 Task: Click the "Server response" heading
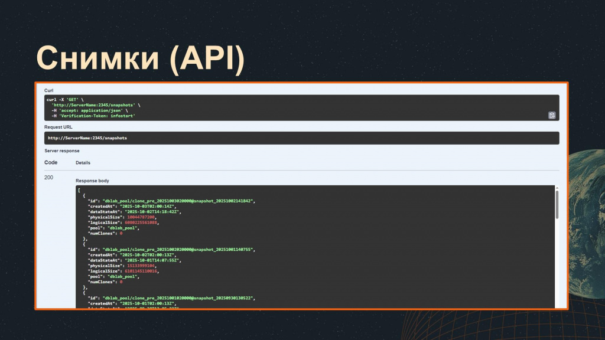point(61,151)
